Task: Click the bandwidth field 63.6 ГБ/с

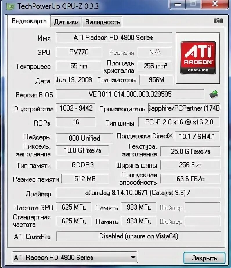Action: (x=190, y=179)
